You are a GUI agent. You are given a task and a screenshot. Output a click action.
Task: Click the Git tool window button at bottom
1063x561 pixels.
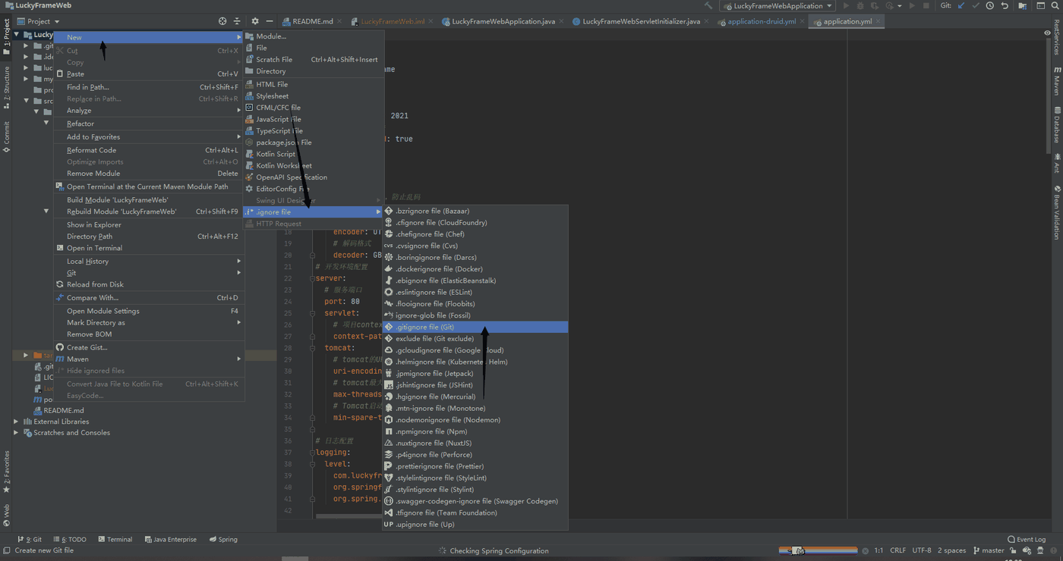(30, 540)
